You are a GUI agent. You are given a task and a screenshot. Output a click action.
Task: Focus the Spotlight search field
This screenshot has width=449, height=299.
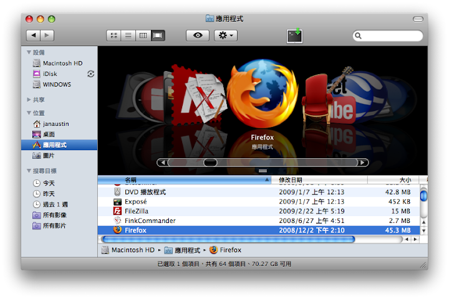[x=388, y=36]
